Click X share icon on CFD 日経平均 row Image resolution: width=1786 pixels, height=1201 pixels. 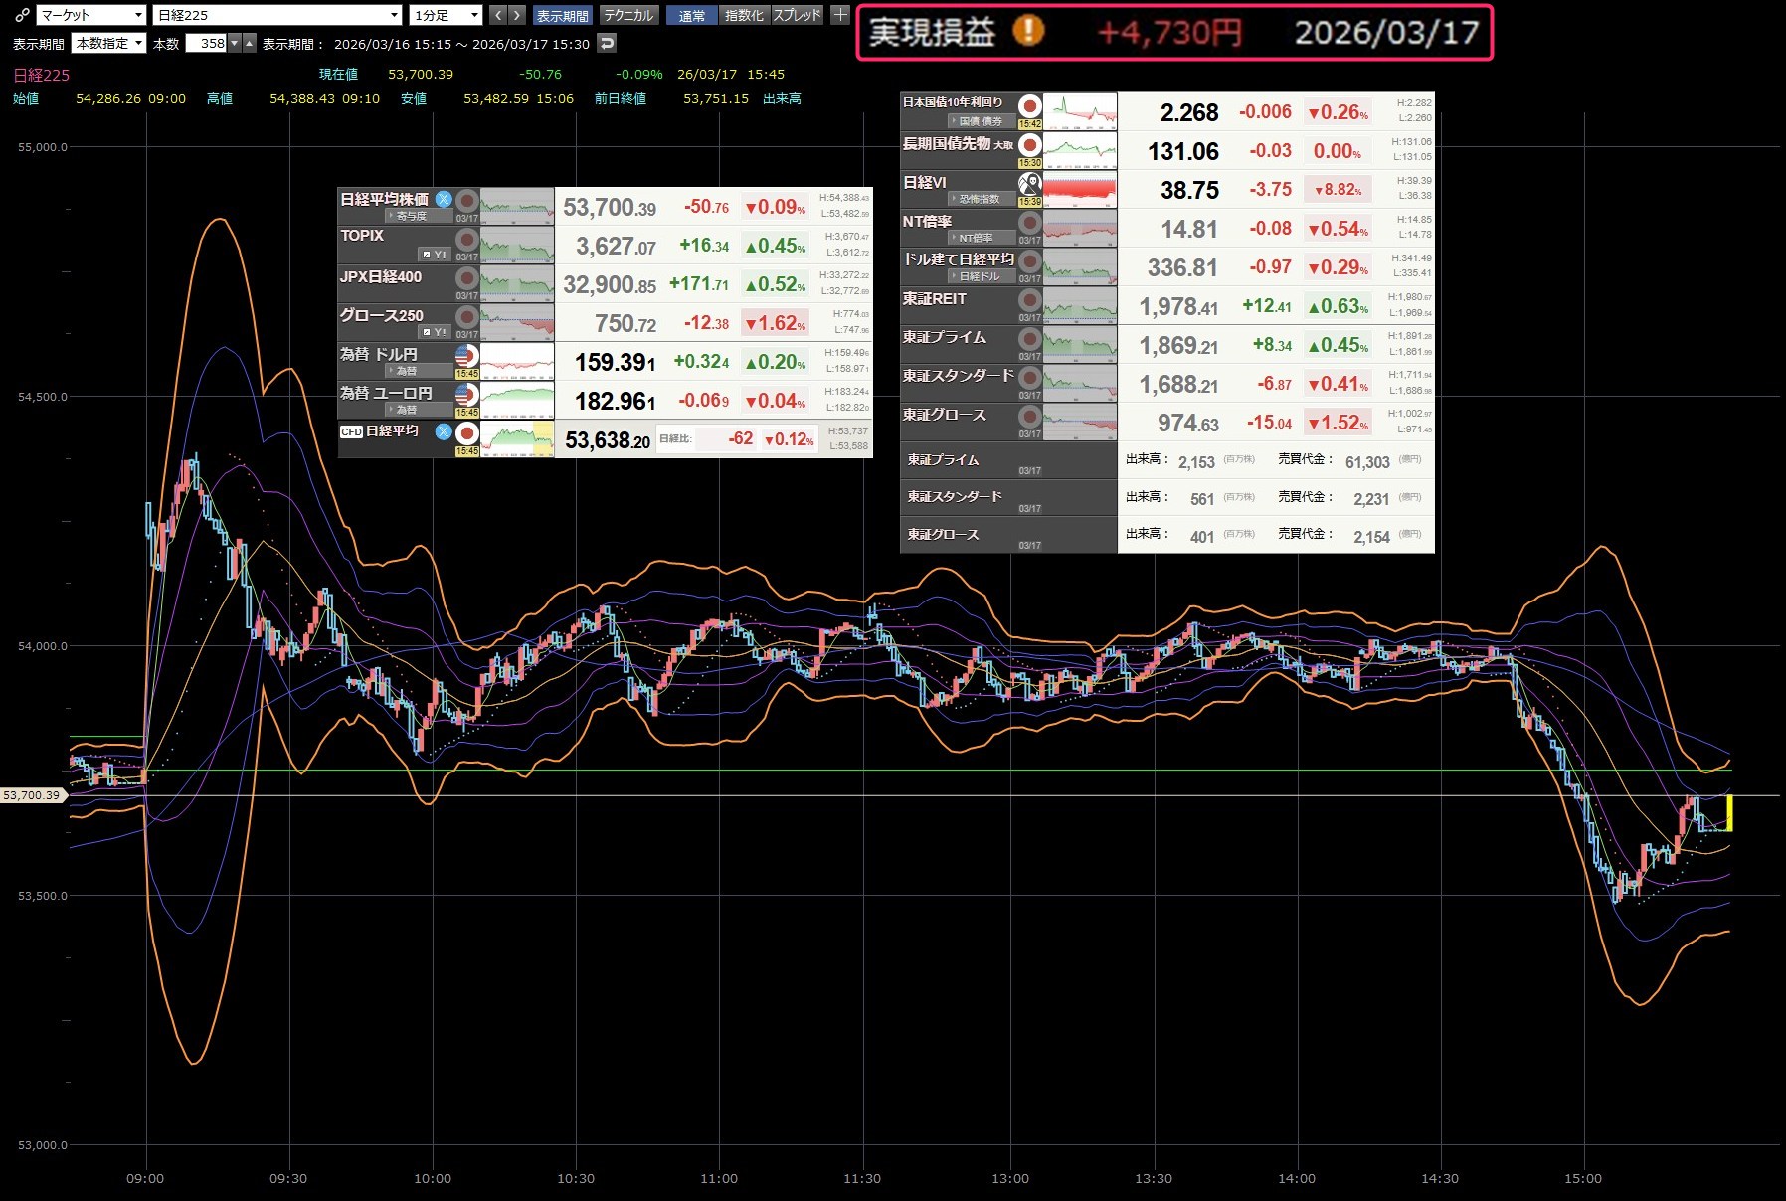(x=444, y=431)
